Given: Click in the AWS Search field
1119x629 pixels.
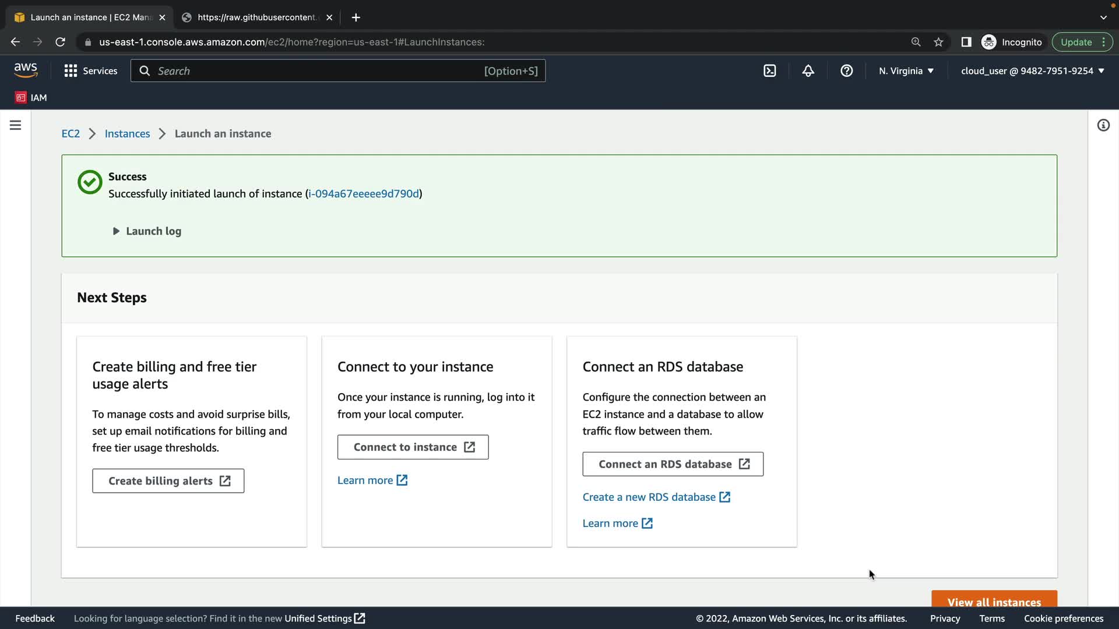Looking at the screenshot, I should point(315,71).
